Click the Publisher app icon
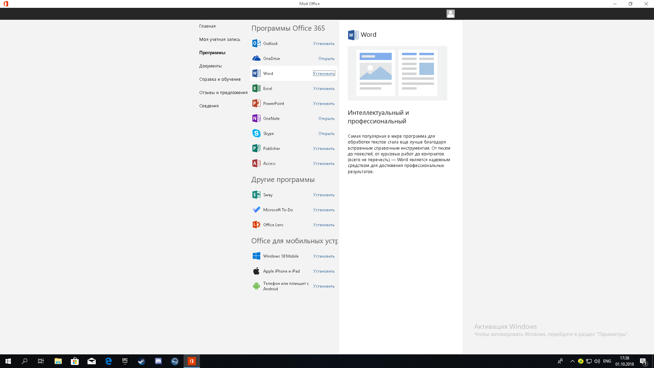 (256, 149)
